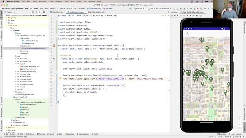Open the Event Log in status bar

tap(221, 134)
